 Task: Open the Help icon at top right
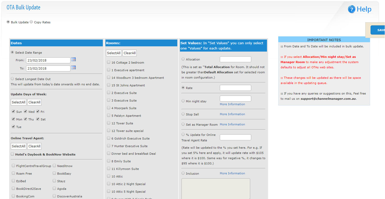coord(352,9)
